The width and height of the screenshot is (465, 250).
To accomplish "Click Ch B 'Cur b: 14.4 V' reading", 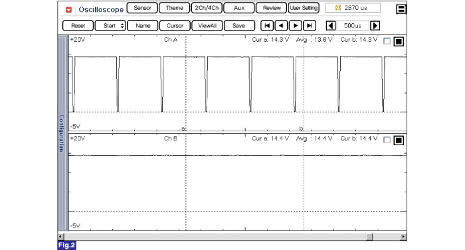I will [359, 139].
